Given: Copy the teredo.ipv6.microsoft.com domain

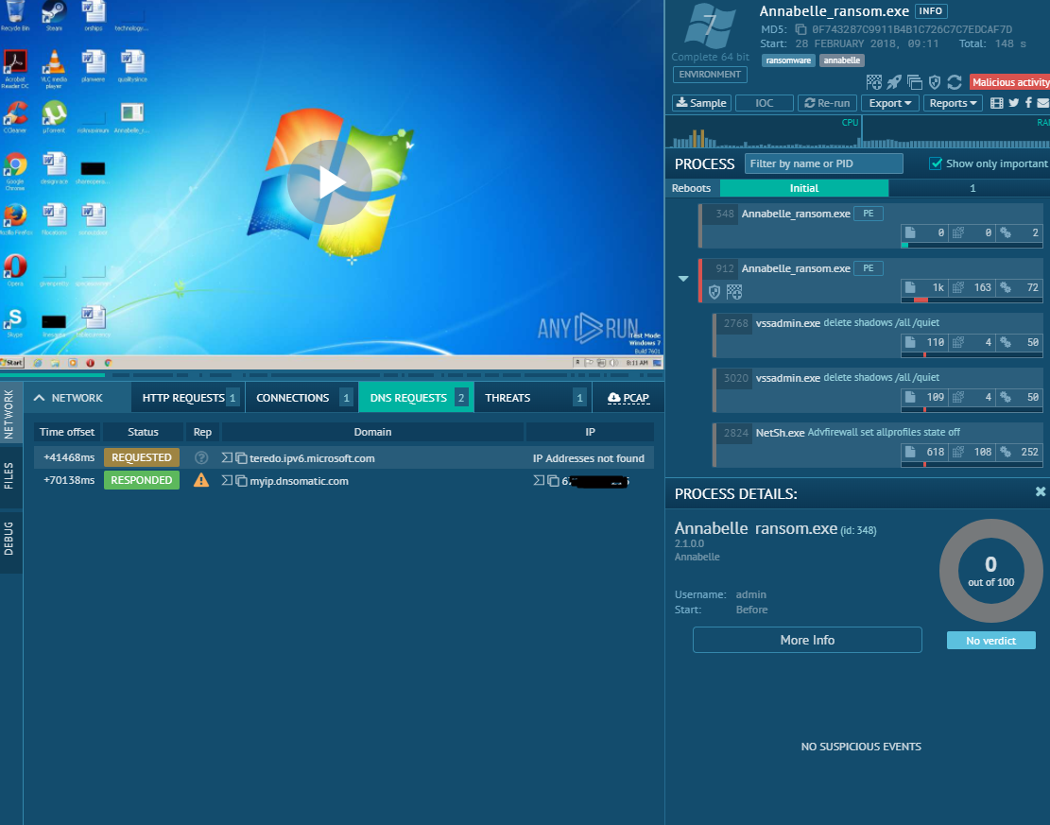Looking at the screenshot, I should click(x=241, y=458).
